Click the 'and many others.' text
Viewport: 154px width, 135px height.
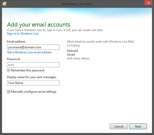78,58
